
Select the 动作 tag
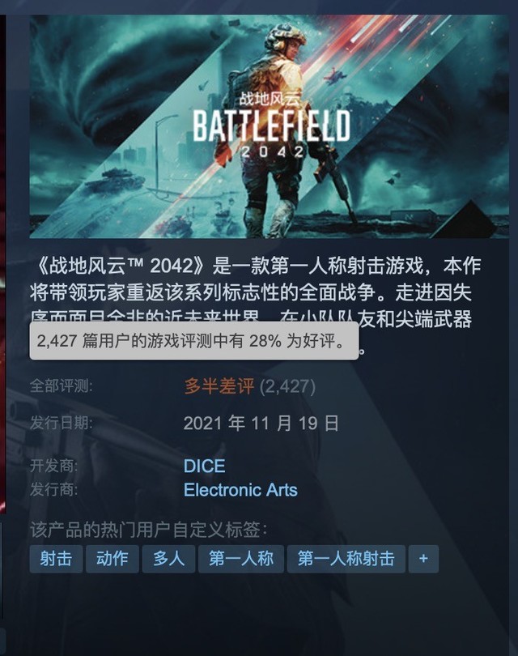click(x=112, y=559)
